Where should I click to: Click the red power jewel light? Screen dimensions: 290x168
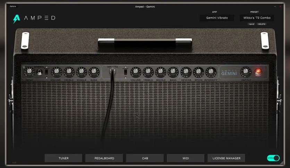point(258,72)
